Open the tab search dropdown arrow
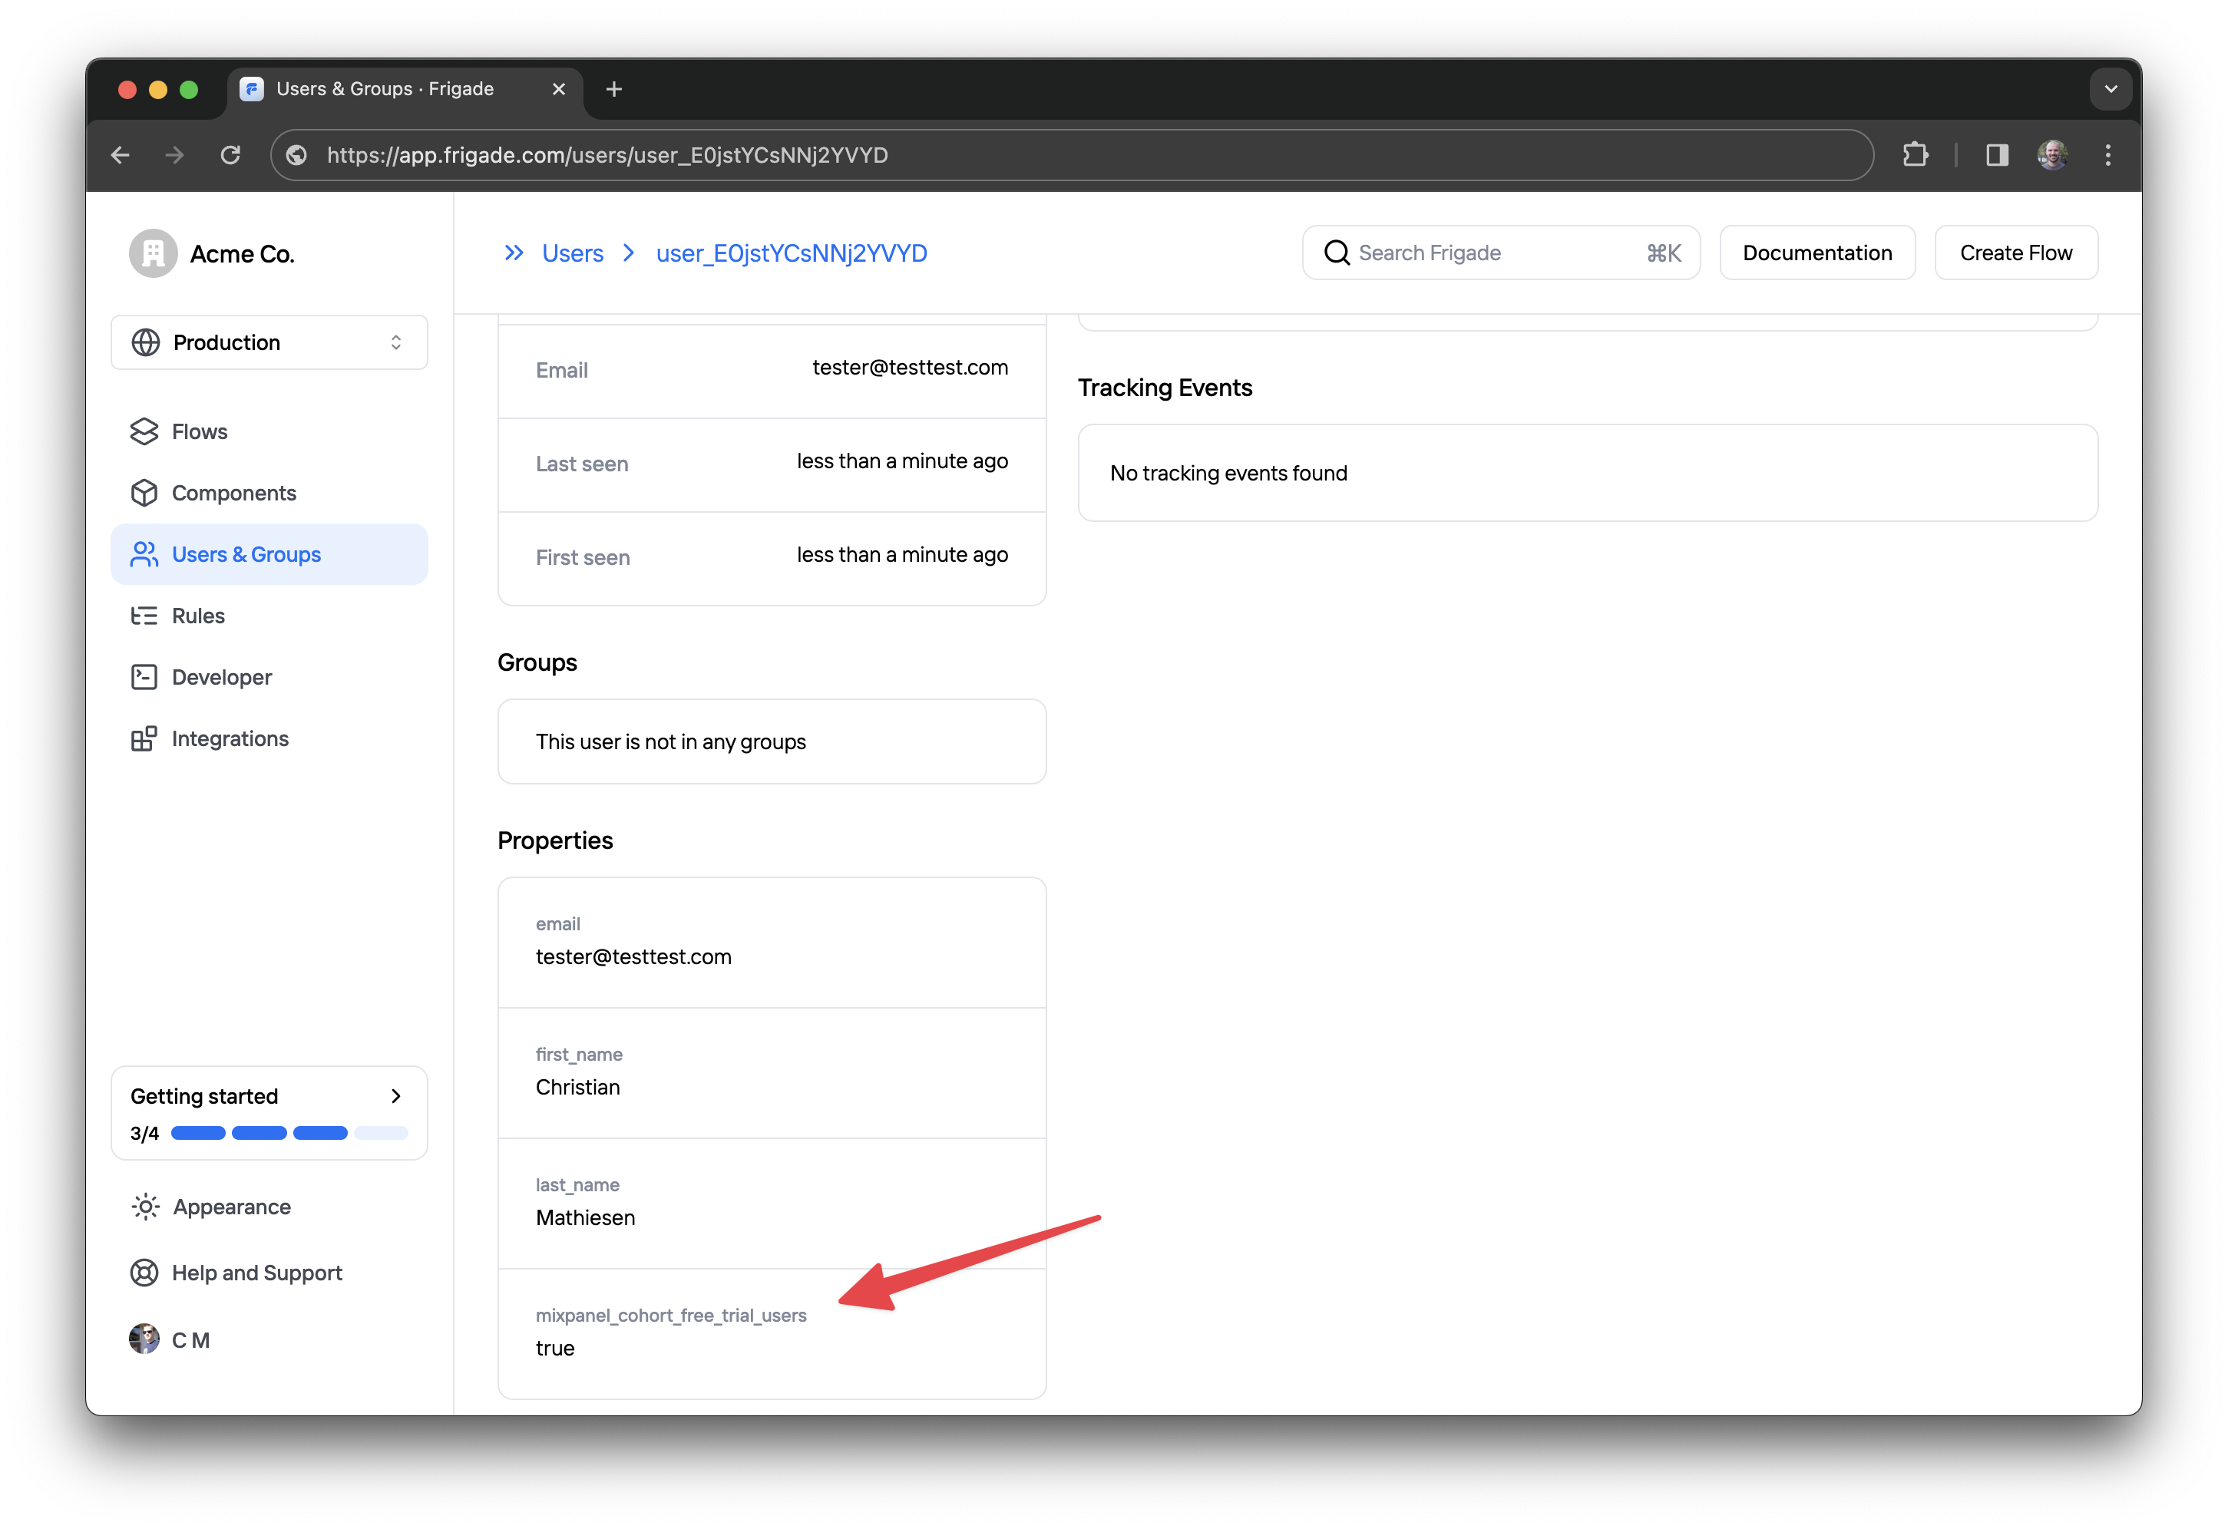Image resolution: width=2228 pixels, height=1529 pixels. [x=2110, y=89]
